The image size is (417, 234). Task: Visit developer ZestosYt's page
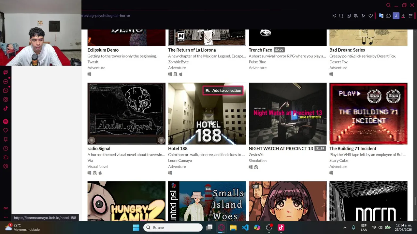click(256, 154)
